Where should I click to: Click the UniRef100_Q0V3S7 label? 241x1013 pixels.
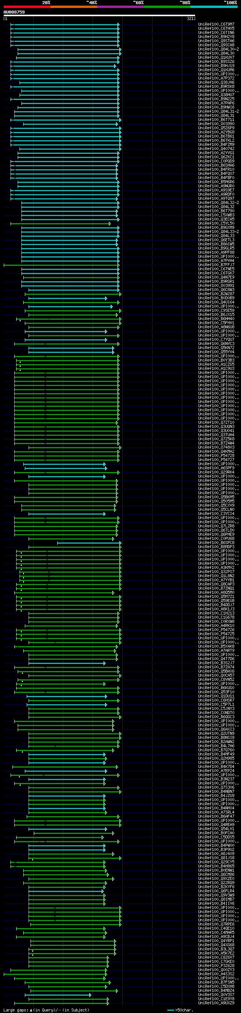(216, 995)
